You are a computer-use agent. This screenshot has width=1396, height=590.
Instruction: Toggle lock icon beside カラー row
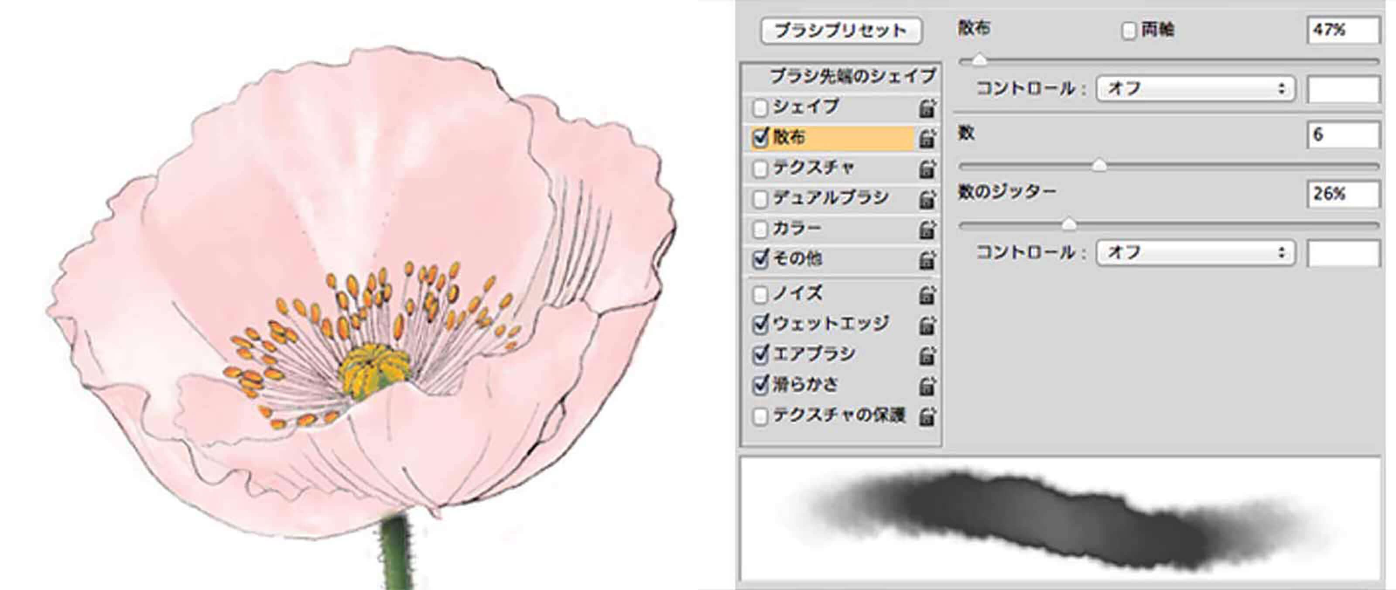[x=927, y=230]
